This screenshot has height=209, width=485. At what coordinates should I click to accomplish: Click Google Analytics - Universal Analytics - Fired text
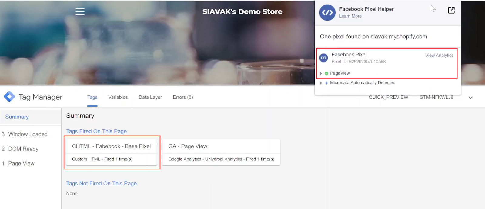(x=221, y=159)
